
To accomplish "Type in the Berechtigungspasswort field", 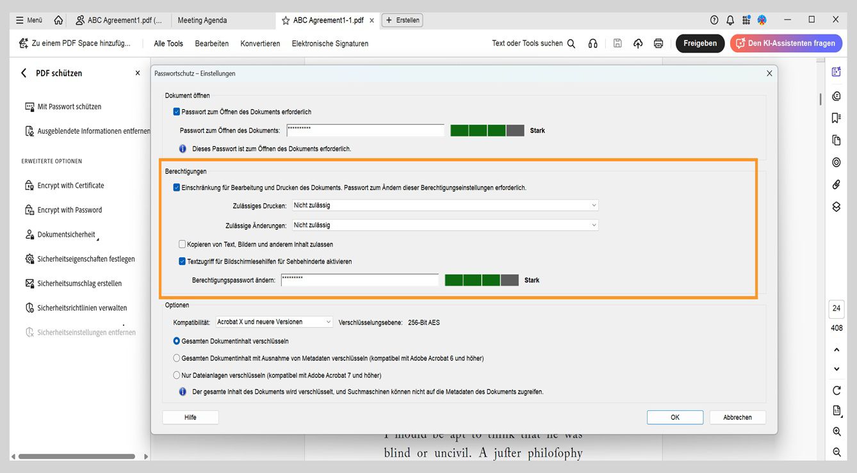I will coord(359,279).
